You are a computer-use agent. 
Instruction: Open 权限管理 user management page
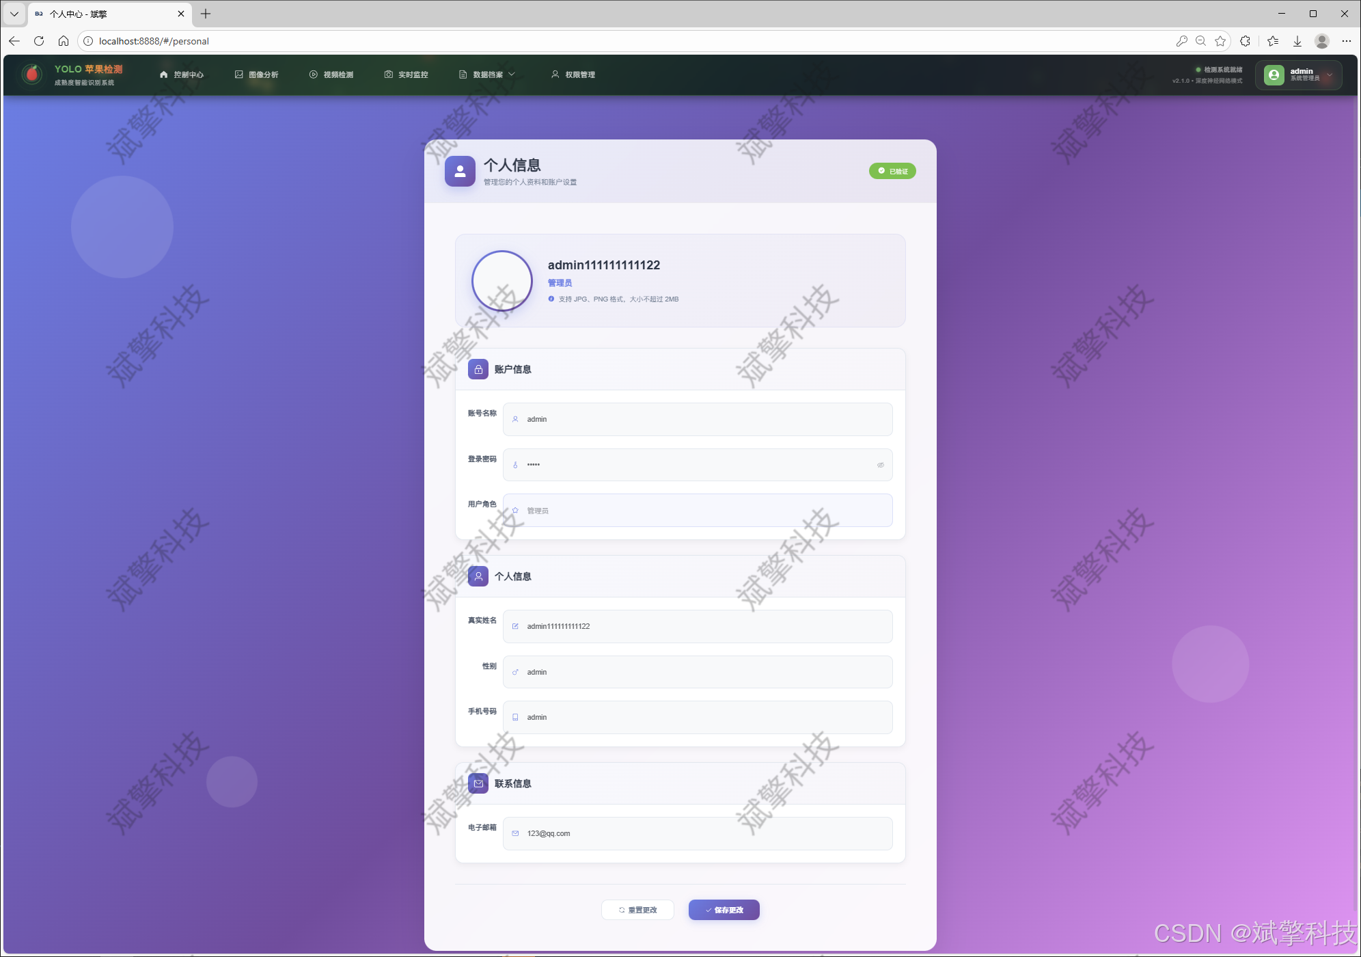[x=573, y=75]
